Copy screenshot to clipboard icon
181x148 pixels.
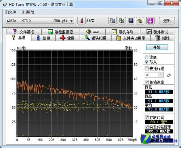coord(122,21)
